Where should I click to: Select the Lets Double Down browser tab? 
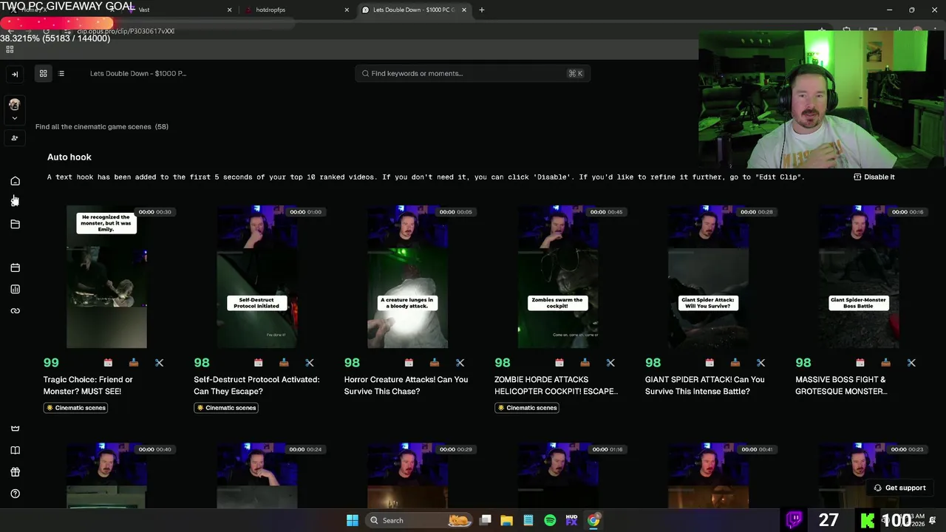414,10
